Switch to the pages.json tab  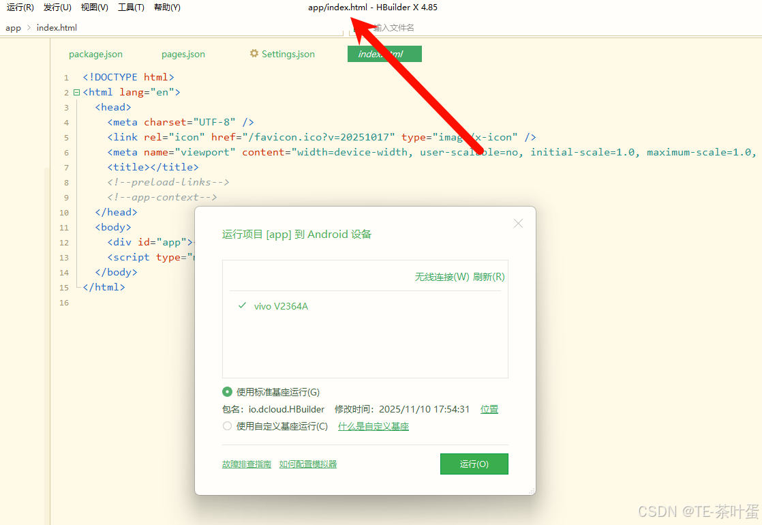183,54
